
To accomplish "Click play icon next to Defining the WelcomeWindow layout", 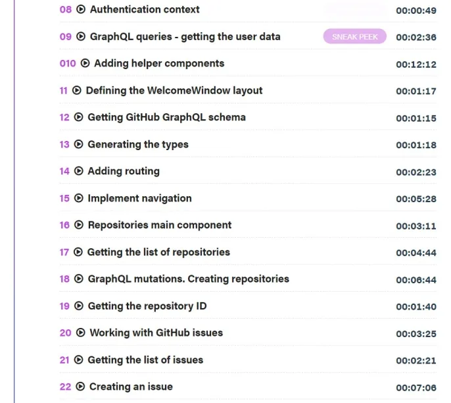I will [x=76, y=90].
